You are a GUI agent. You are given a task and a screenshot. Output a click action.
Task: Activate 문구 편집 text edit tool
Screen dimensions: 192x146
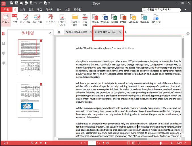pyautogui.click(x=25, y=19)
